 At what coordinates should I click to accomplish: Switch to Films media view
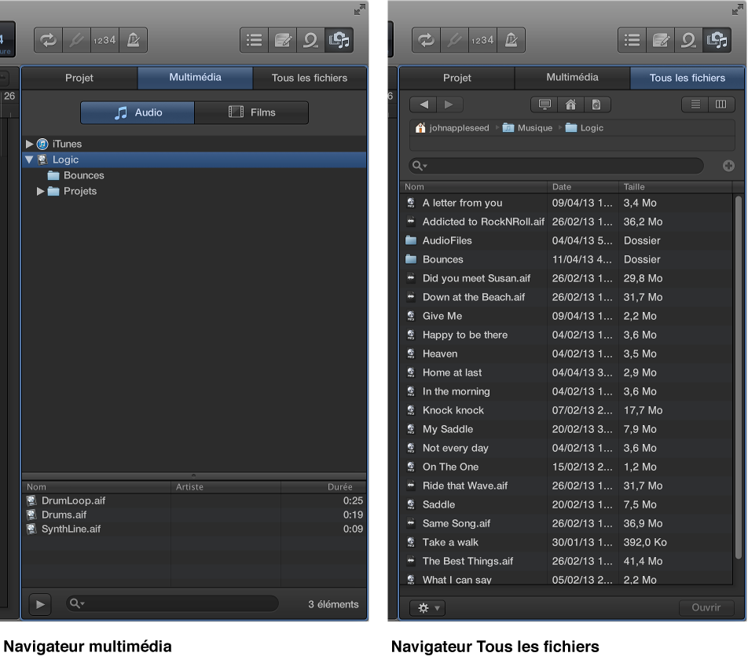click(x=251, y=112)
